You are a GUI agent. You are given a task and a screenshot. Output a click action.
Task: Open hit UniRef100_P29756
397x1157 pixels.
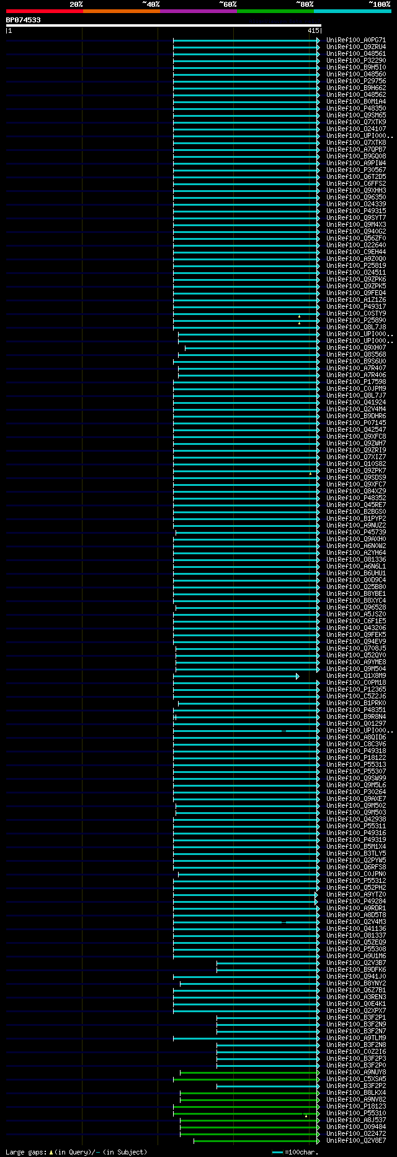pyautogui.click(x=356, y=81)
